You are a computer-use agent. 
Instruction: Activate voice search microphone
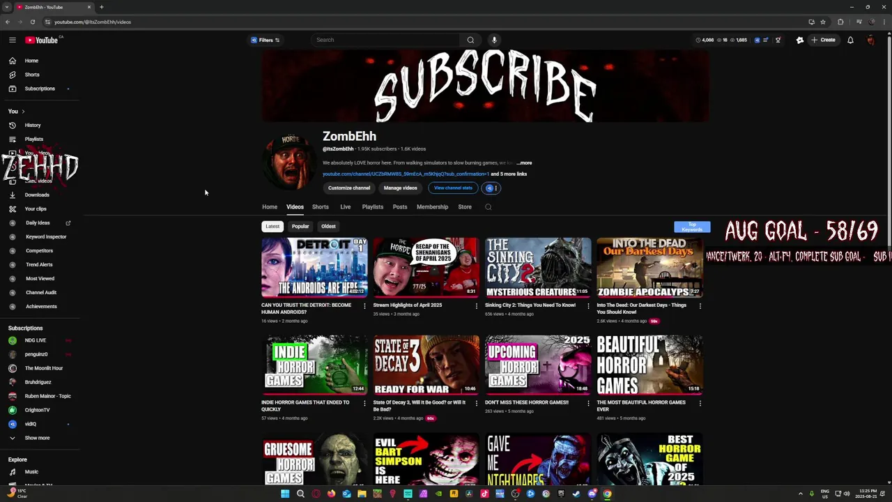pos(494,40)
